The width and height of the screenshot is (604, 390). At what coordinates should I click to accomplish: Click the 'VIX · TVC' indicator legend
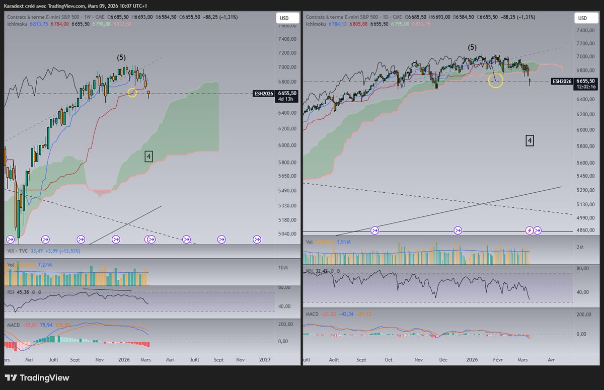pos(17,251)
